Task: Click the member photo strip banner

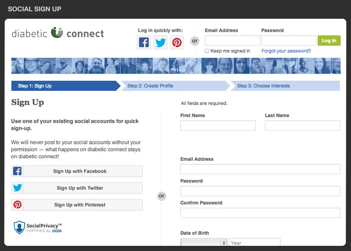Action: pyautogui.click(x=175, y=66)
